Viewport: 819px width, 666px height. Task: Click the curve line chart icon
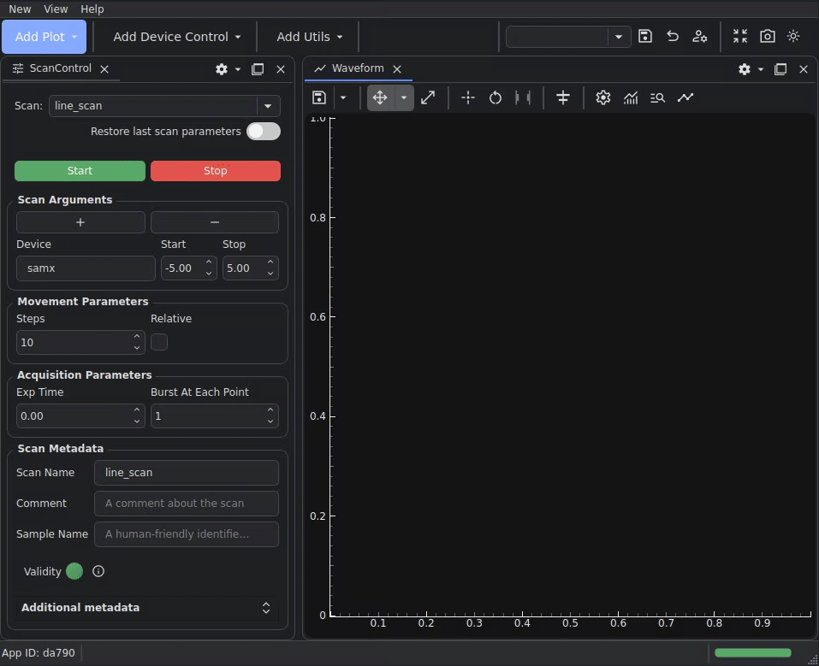click(685, 97)
